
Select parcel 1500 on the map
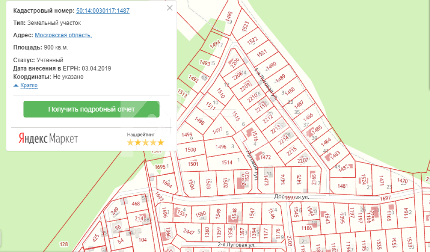(190, 150)
